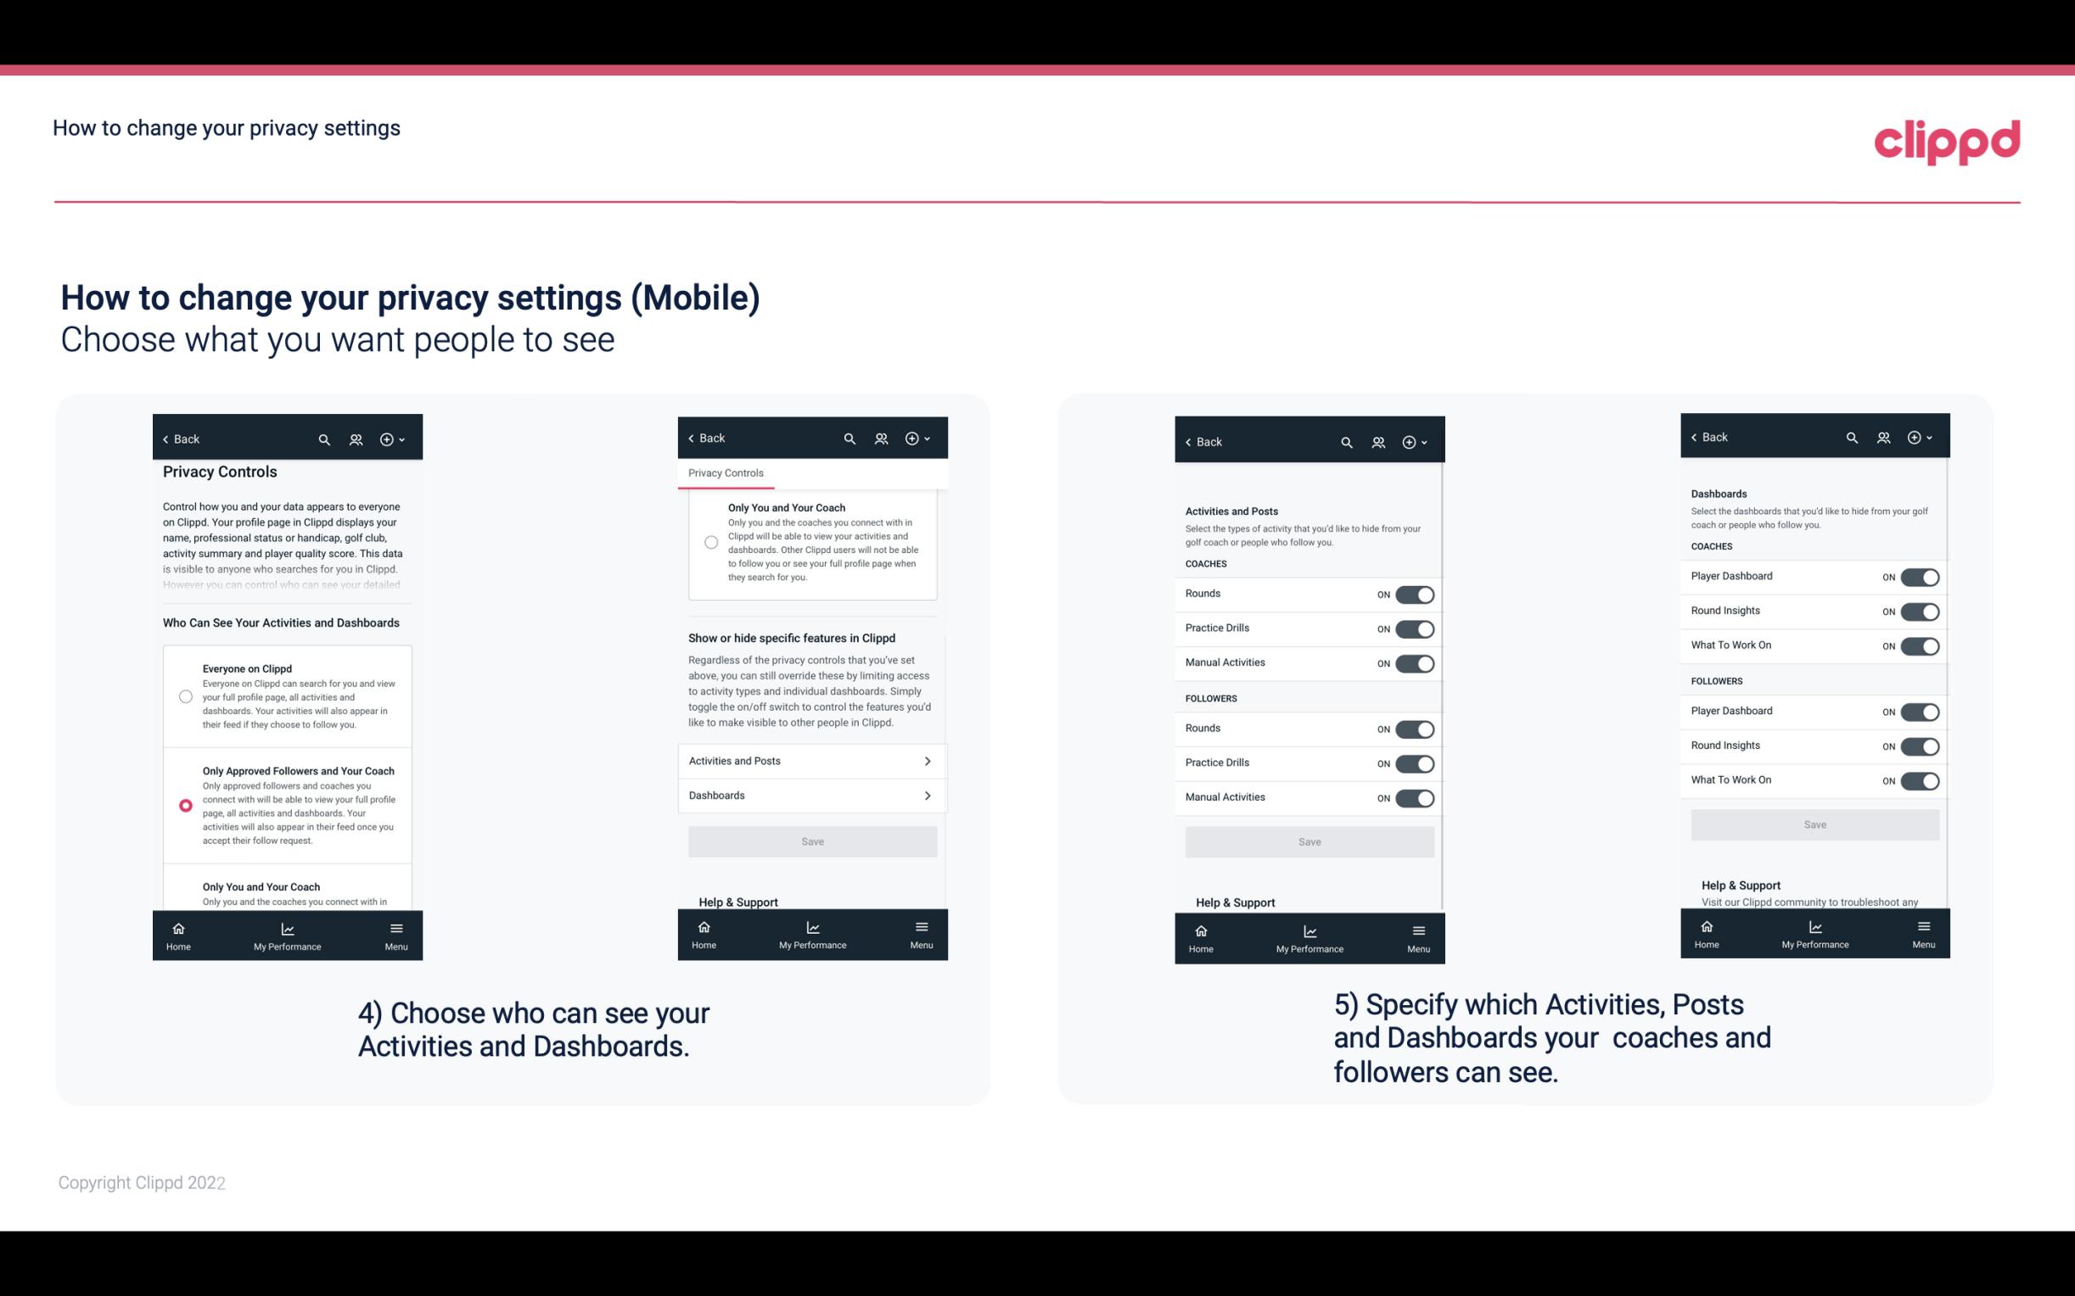Toggle Player Dashboard switch under Coaches
This screenshot has height=1296, width=2075.
coord(1920,577)
